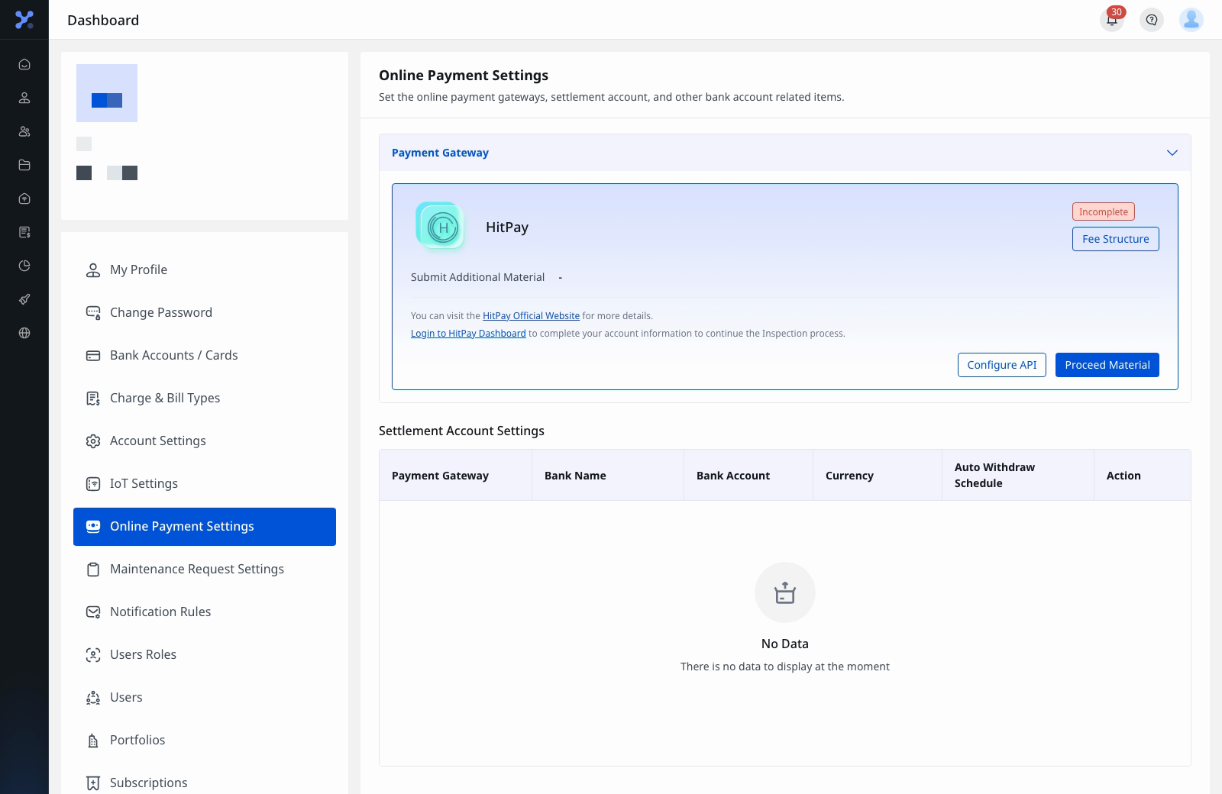Viewport: 1222px width, 794px height.
Task: Open Bank Accounts / Cards
Action: pos(205,356)
